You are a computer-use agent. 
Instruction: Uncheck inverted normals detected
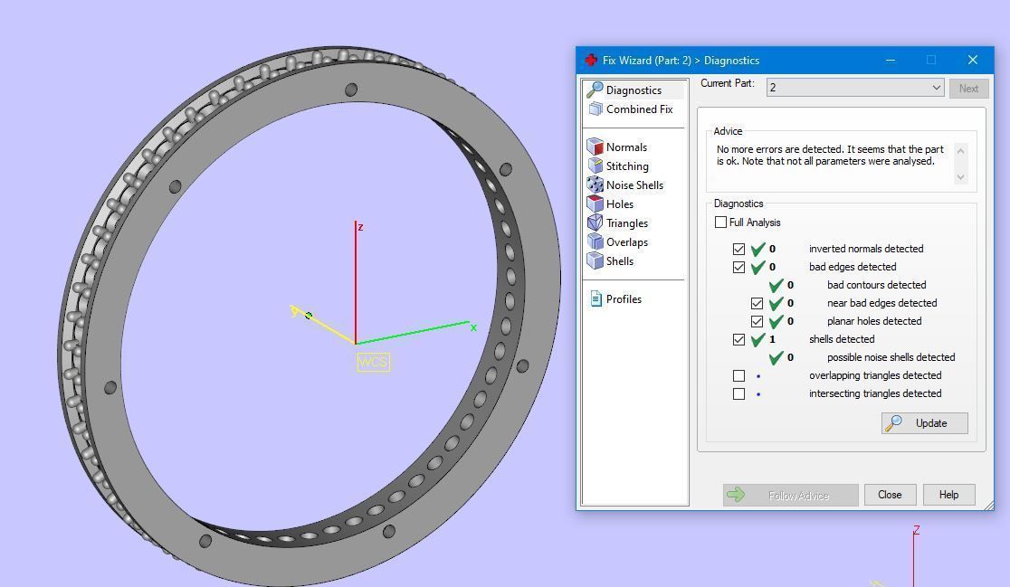point(738,249)
